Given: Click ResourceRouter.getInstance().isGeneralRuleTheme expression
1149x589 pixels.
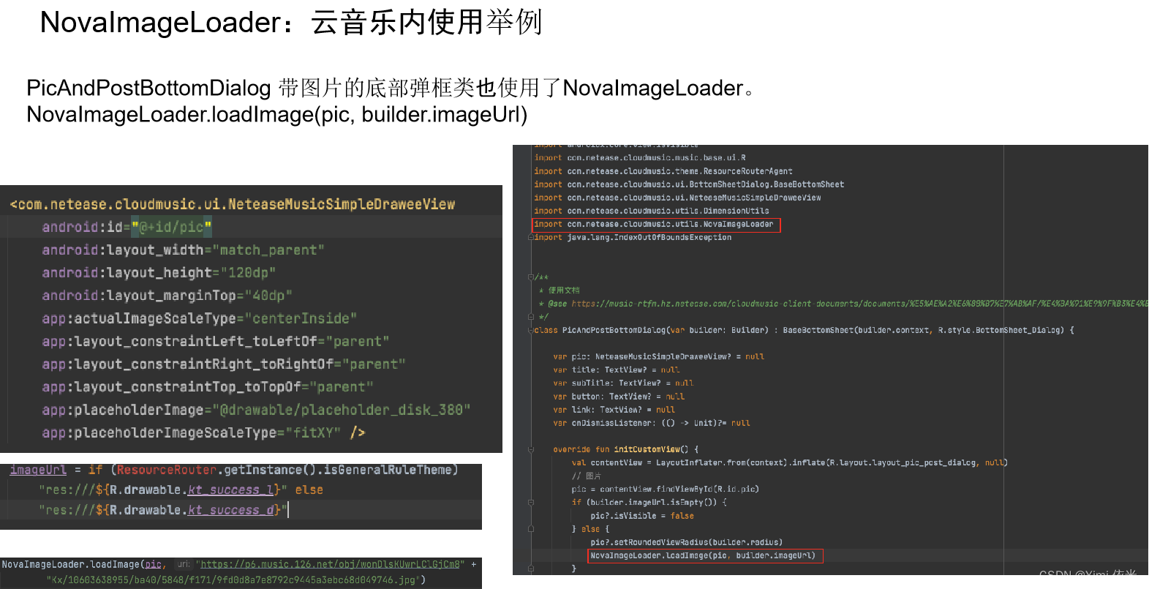Looking at the screenshot, I should pyautogui.click(x=287, y=470).
